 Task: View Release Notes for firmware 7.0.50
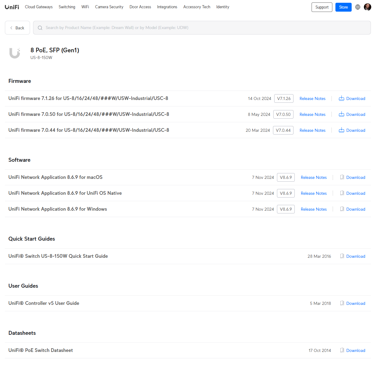pyautogui.click(x=312, y=114)
